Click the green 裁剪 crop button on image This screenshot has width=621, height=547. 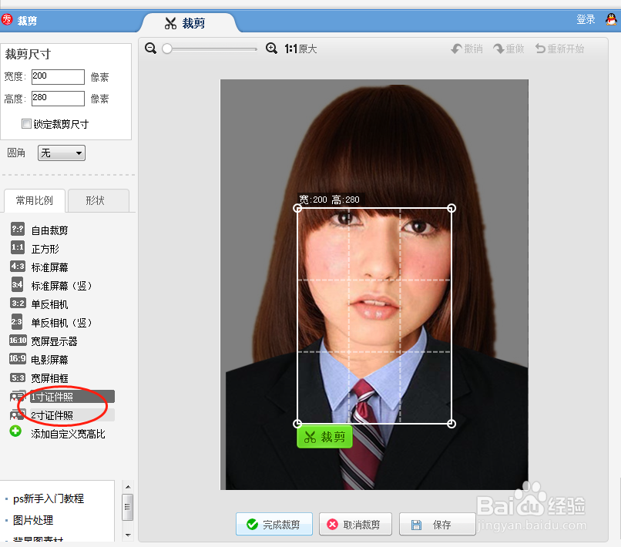tap(324, 437)
